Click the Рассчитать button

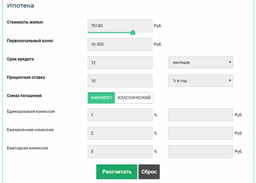pyautogui.click(x=117, y=172)
